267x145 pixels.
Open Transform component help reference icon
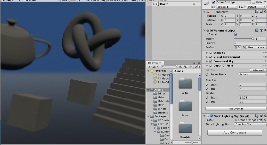coord(257,11)
